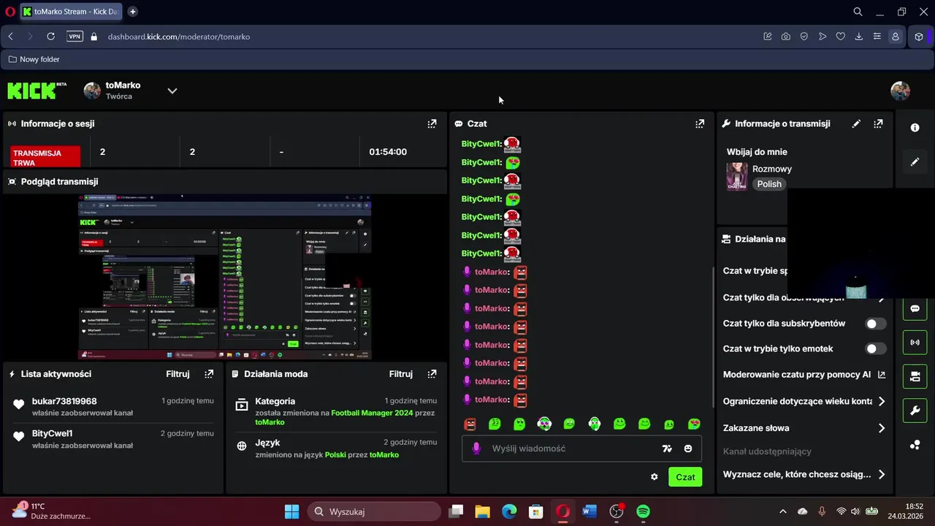Show hidden system tray icons
Screen dimensions: 935x526
coord(783,511)
